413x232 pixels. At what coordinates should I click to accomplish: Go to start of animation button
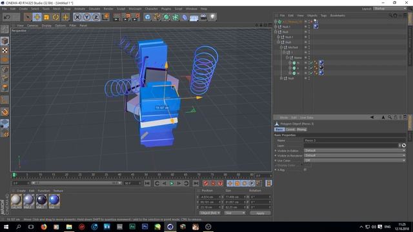(147, 183)
